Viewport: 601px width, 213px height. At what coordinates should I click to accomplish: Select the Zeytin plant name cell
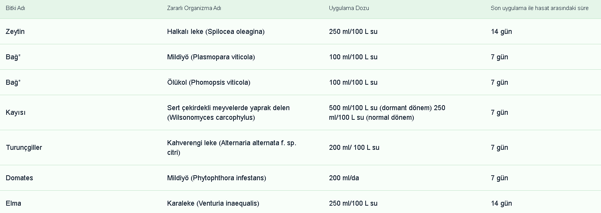coord(15,32)
